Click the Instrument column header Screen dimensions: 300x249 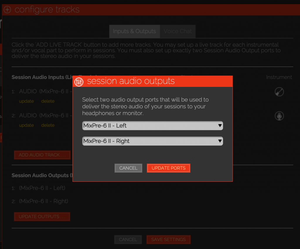(279, 77)
